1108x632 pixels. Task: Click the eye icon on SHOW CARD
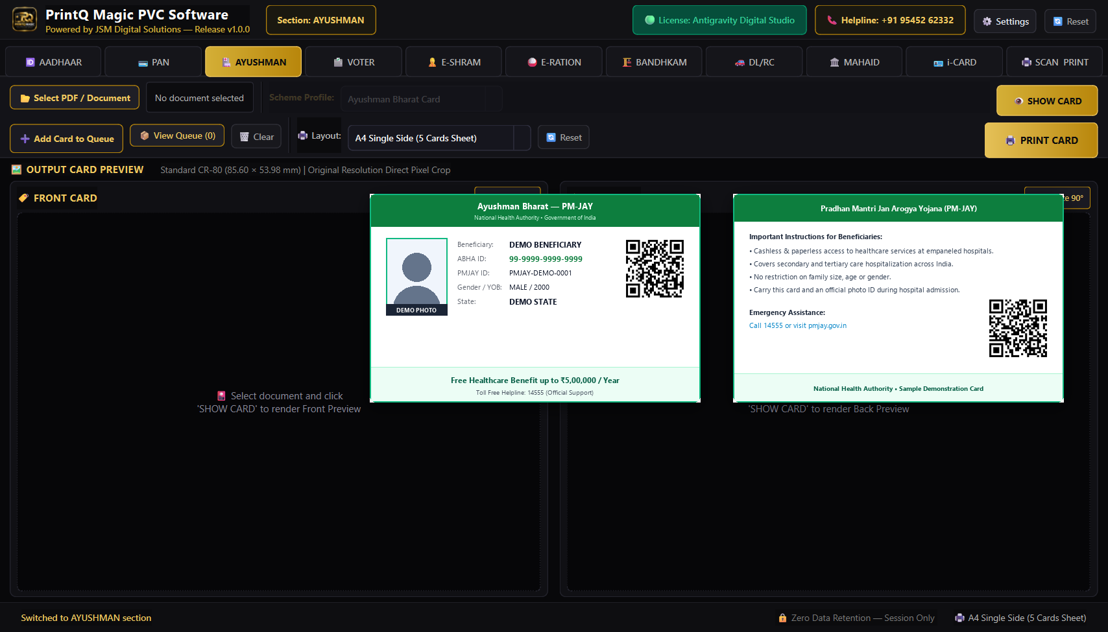[1018, 101]
